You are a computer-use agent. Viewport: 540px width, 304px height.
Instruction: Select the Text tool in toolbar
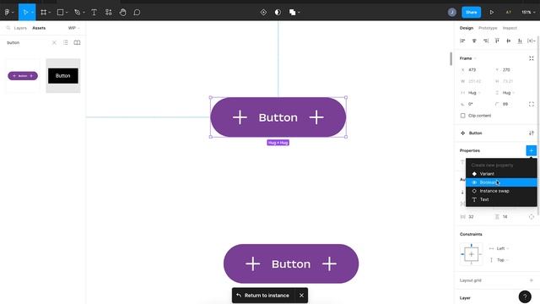tap(94, 12)
